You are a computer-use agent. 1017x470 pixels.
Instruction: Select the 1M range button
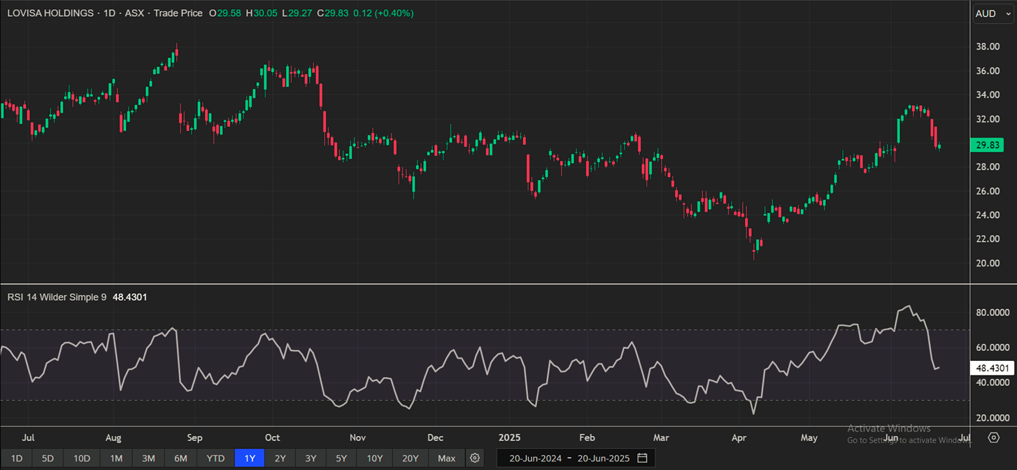pyautogui.click(x=116, y=458)
